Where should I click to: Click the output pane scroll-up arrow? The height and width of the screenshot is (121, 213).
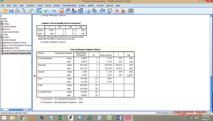pos(211,16)
